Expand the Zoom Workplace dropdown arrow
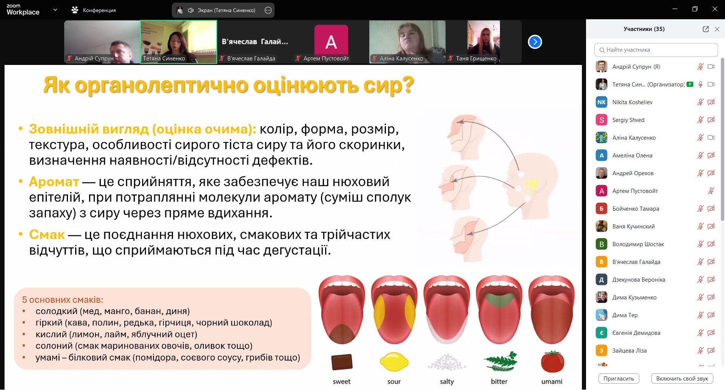This screenshot has height=390, width=725. click(x=55, y=10)
